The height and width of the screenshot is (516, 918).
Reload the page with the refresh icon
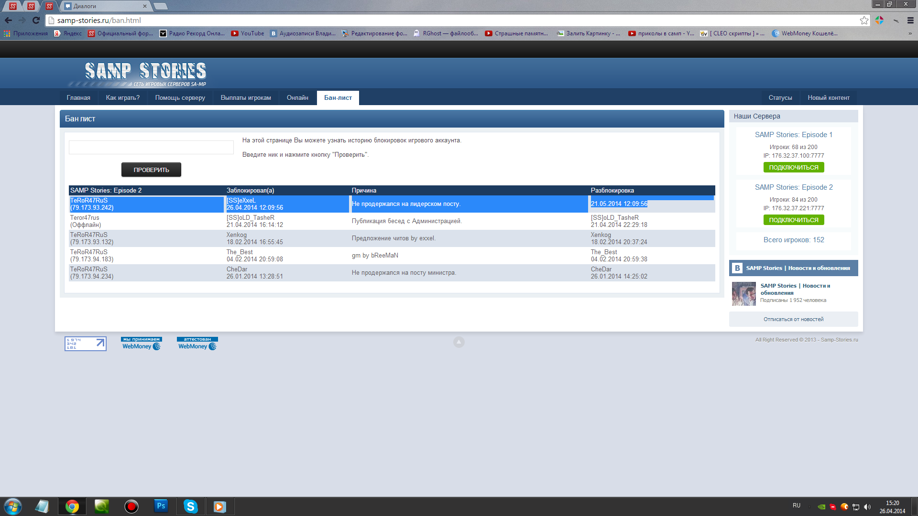pos(36,20)
